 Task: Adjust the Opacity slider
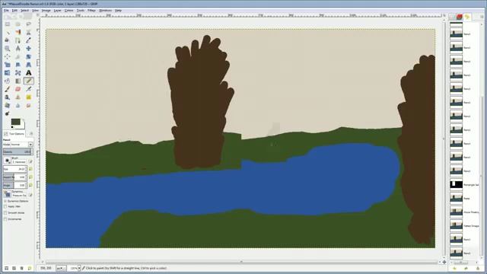(18, 151)
